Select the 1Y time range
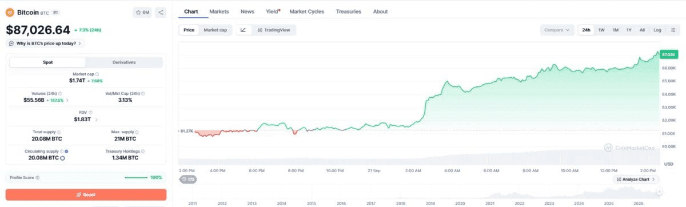Screen dimensions: 686x207 pos(629,30)
